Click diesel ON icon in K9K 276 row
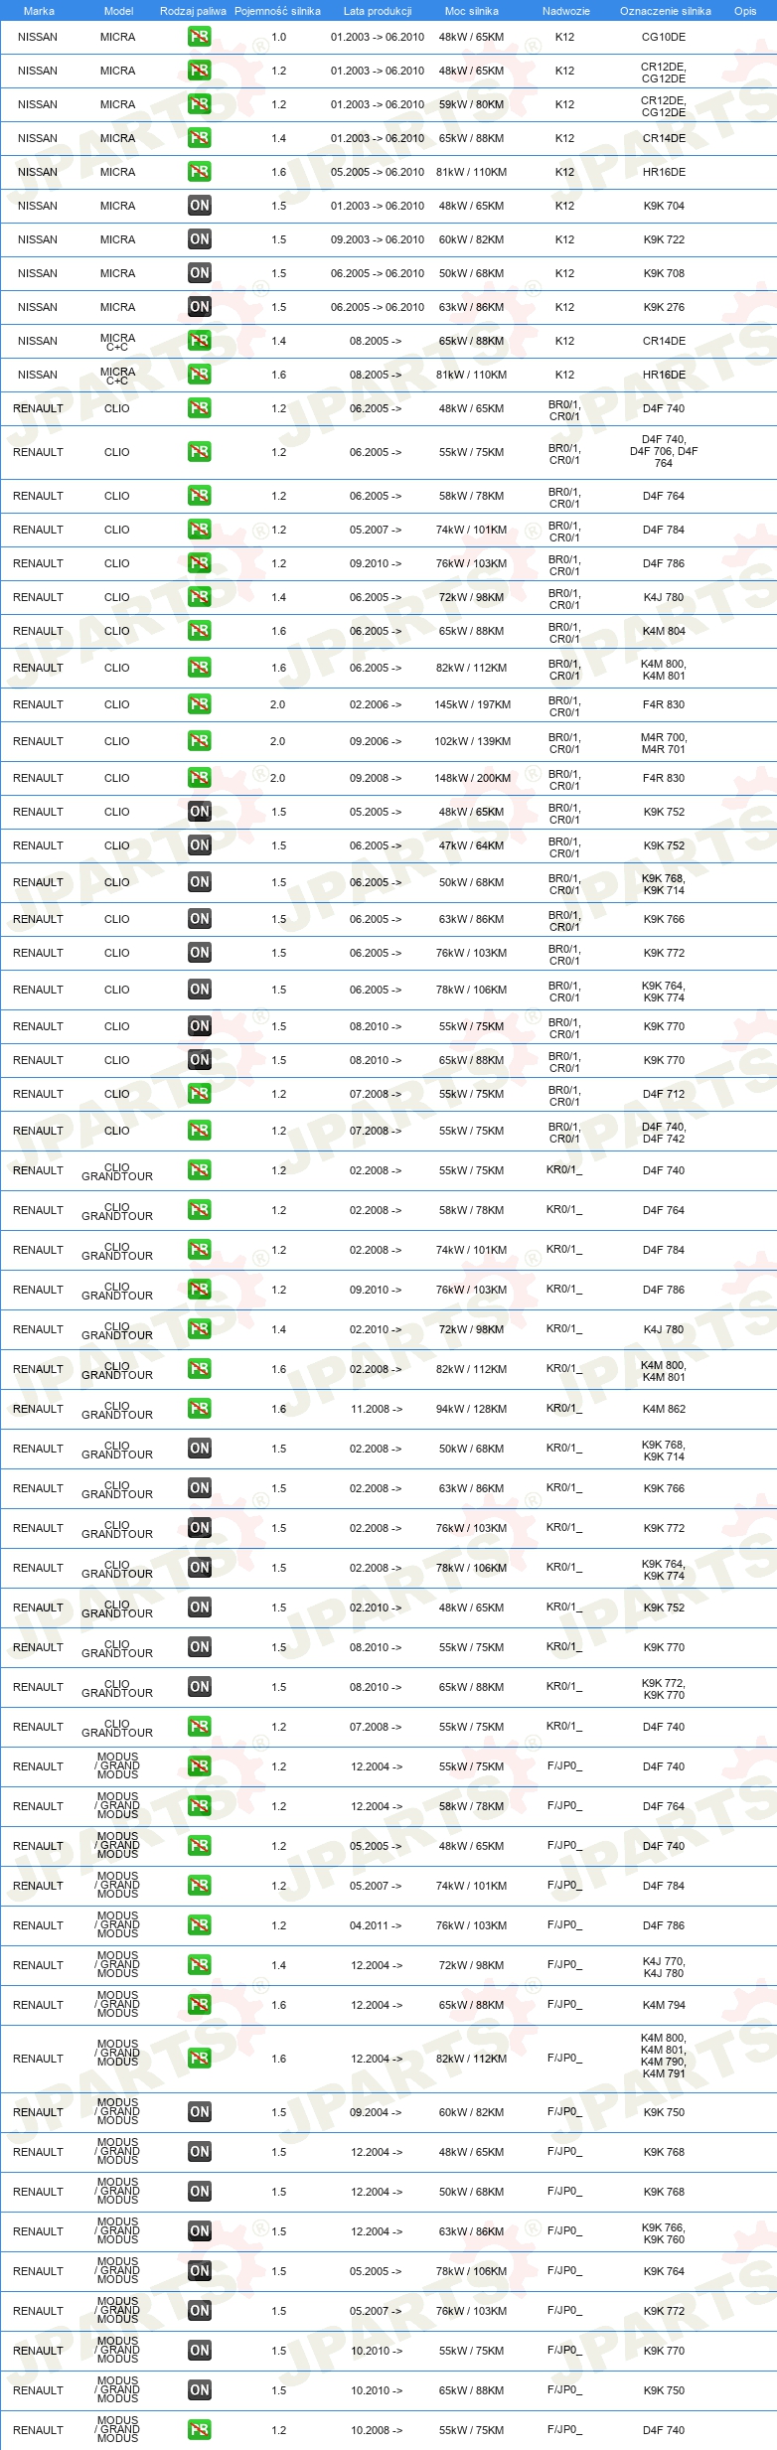 coord(199,307)
